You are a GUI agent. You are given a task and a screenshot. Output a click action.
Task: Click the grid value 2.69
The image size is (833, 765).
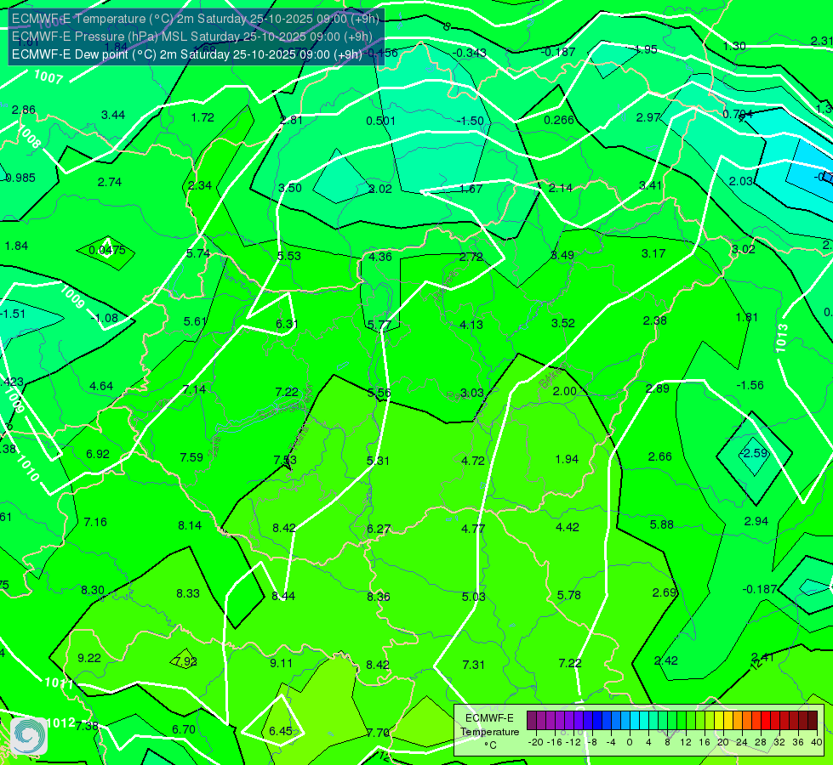(x=665, y=592)
